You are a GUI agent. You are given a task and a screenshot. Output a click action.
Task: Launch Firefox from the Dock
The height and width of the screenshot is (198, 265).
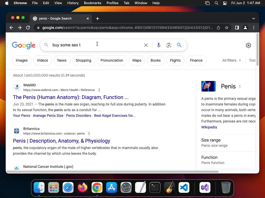click(83, 187)
